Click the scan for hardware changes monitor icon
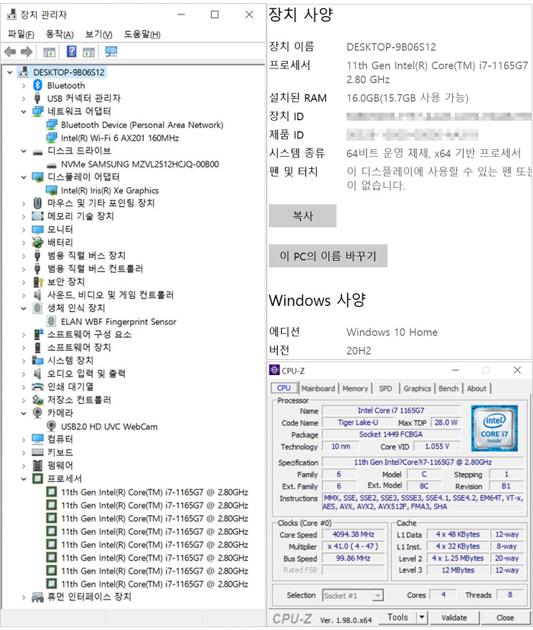The image size is (533, 630). pos(111,52)
